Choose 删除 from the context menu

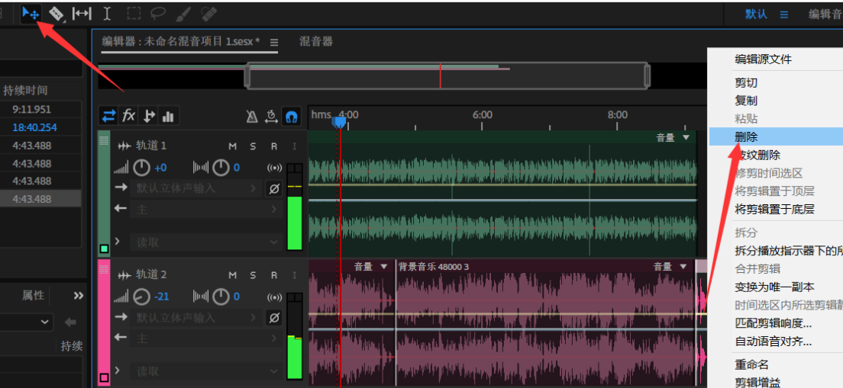tap(746, 137)
